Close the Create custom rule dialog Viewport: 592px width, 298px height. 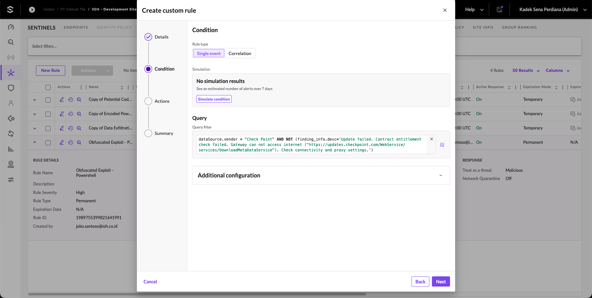click(445, 10)
